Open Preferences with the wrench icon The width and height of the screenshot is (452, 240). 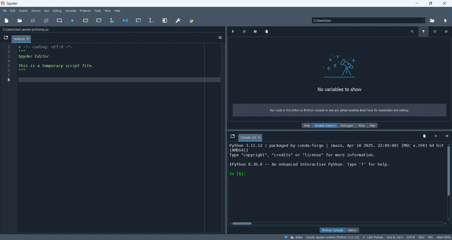178,20
